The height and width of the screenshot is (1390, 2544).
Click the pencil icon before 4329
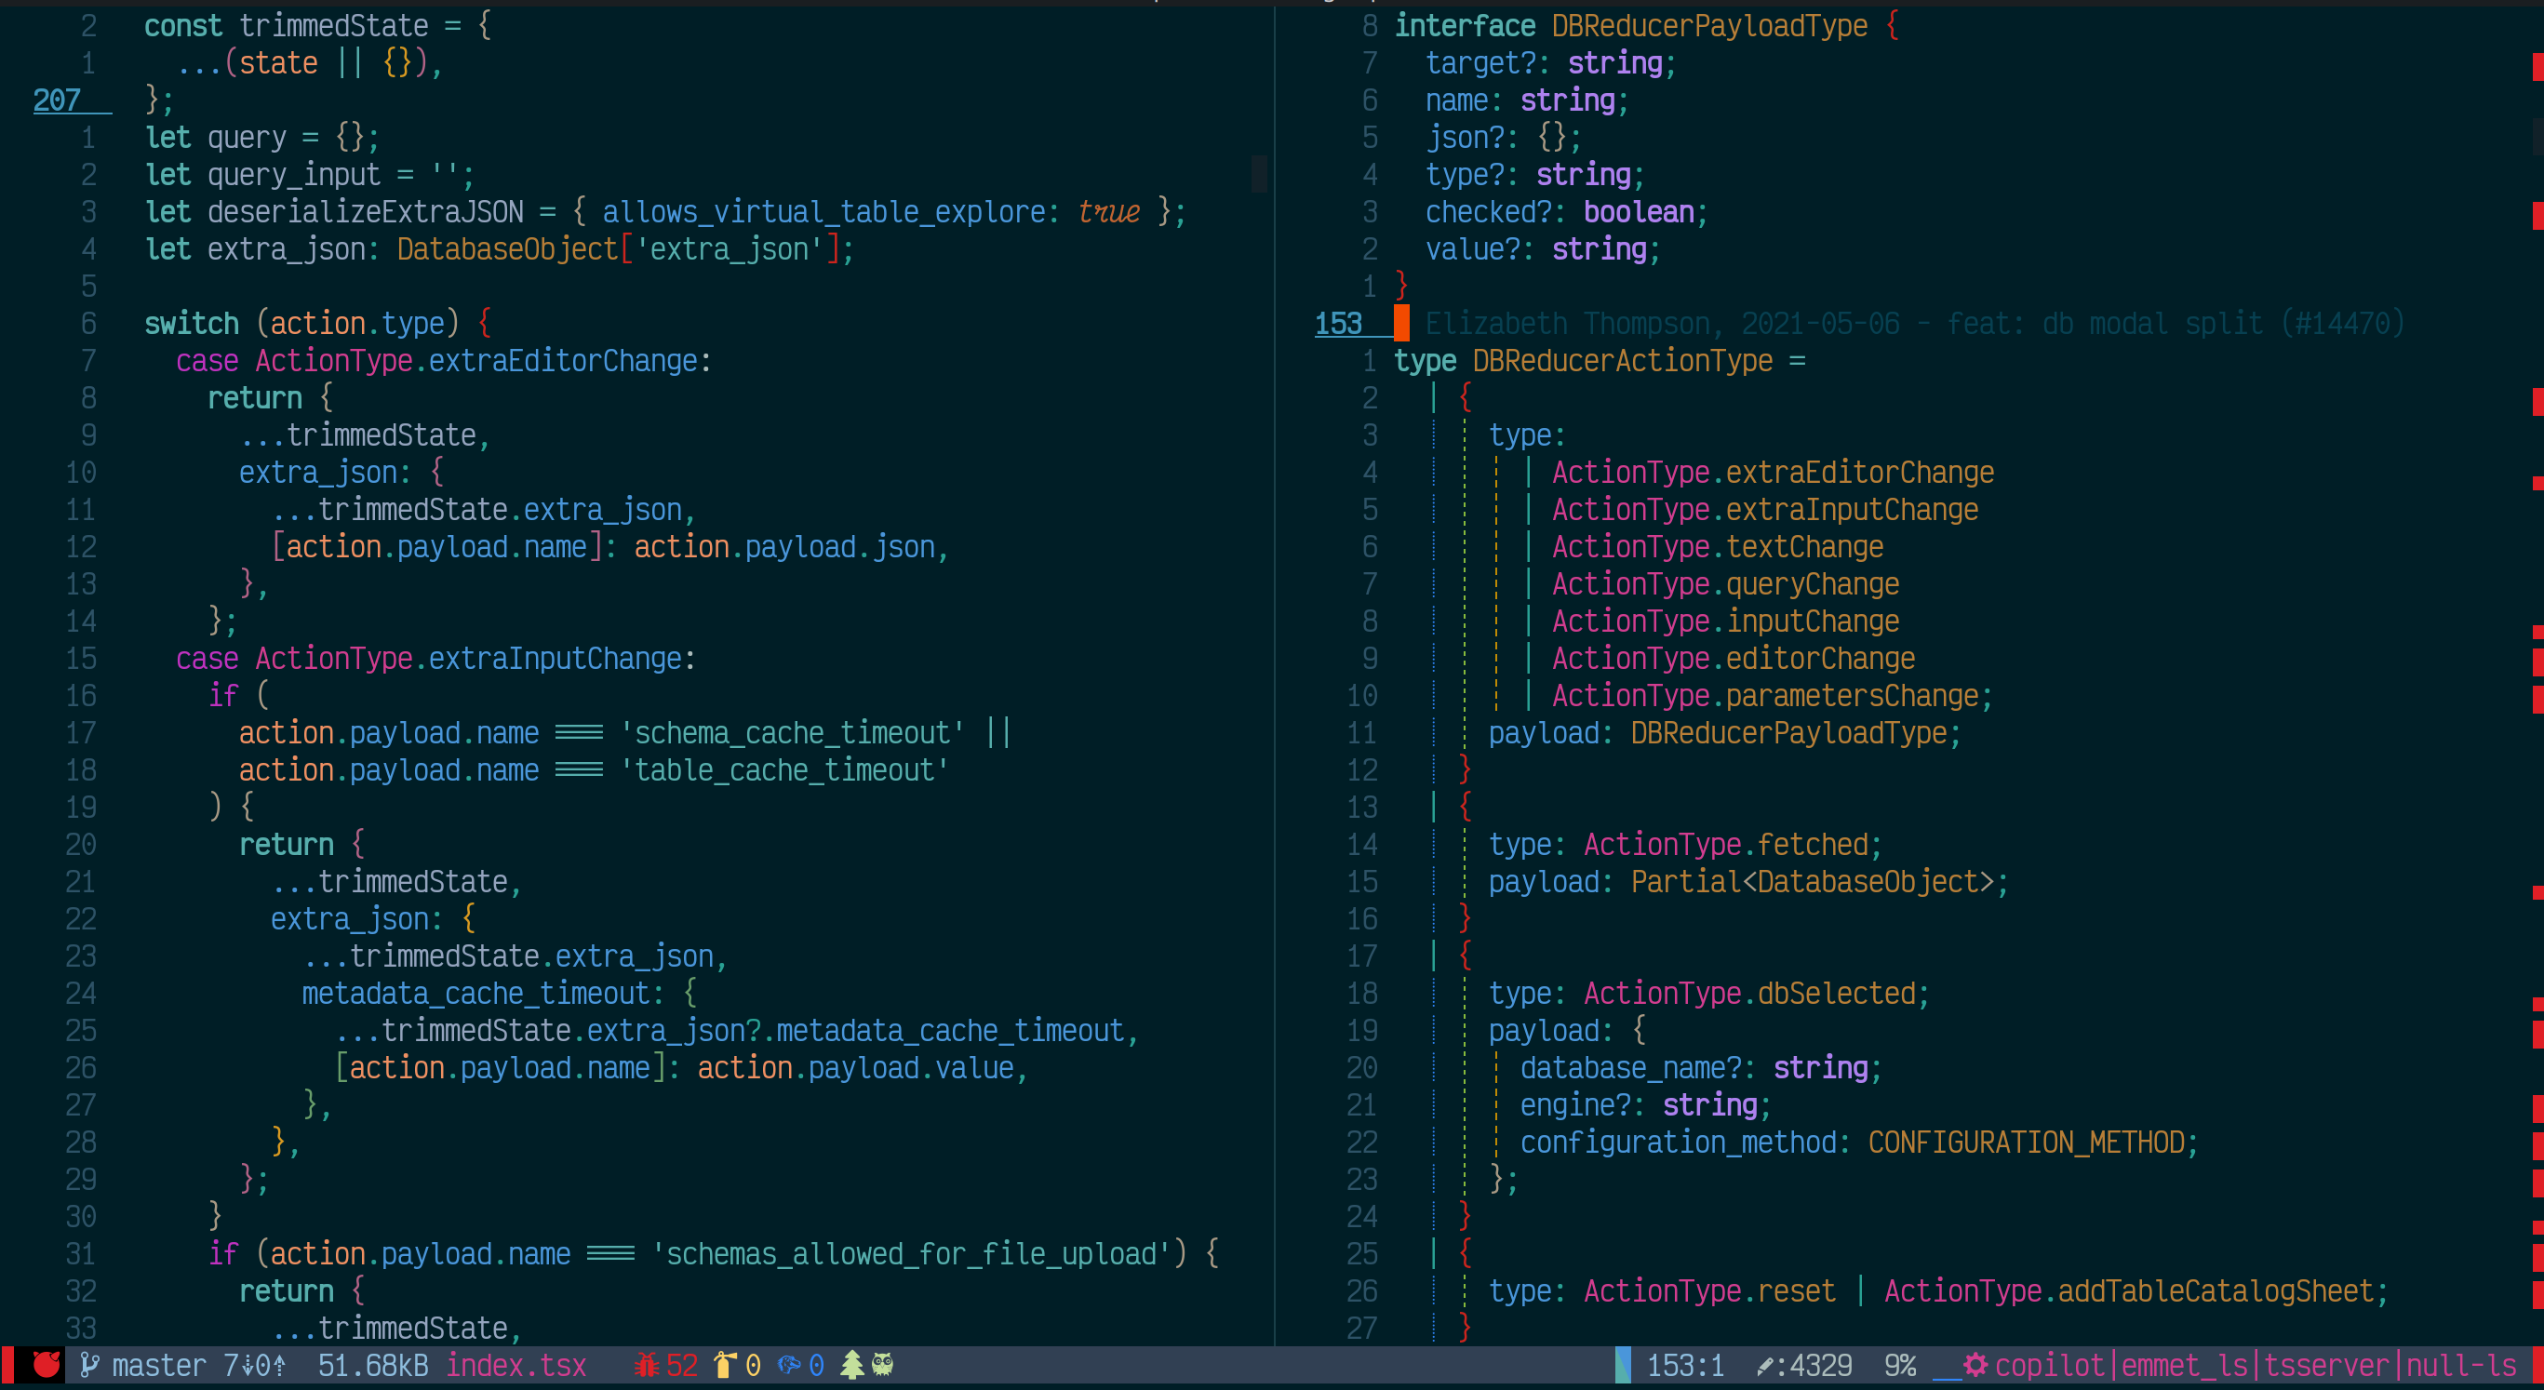click(1766, 1367)
